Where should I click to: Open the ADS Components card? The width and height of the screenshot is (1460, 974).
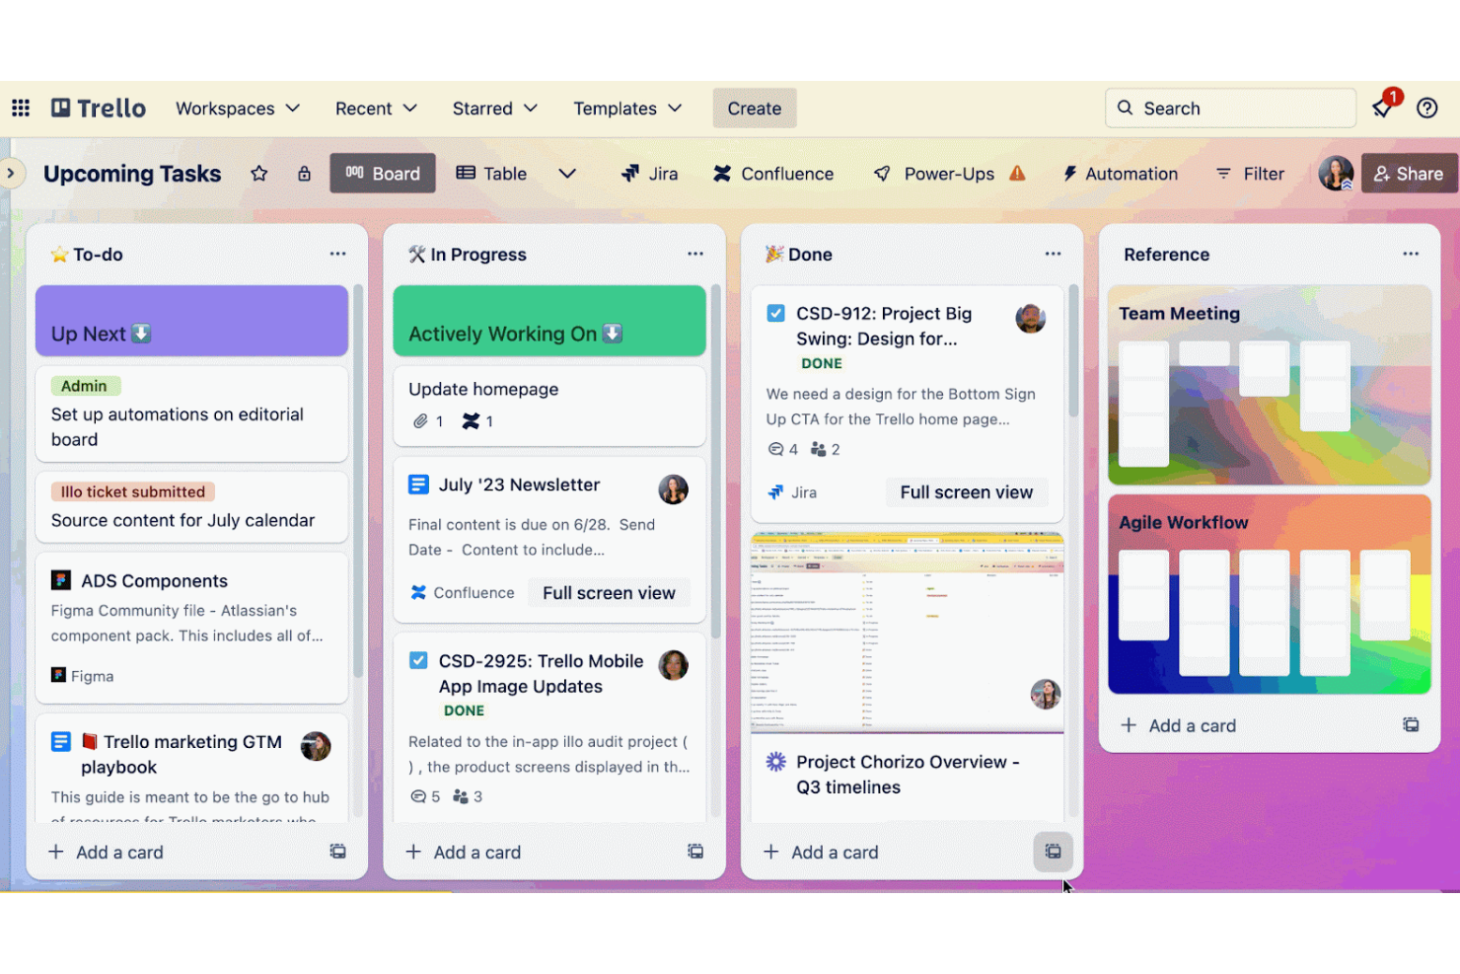pyautogui.click(x=191, y=628)
